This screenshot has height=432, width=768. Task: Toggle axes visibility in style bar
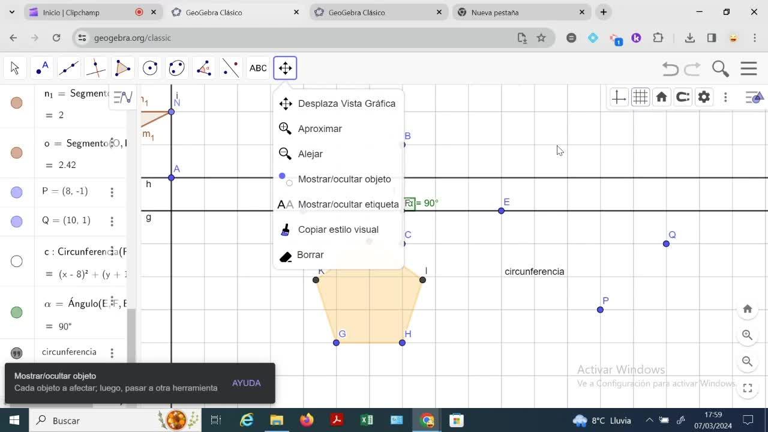pos(619,97)
